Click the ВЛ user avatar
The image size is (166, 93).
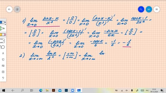click(x=149, y=9)
